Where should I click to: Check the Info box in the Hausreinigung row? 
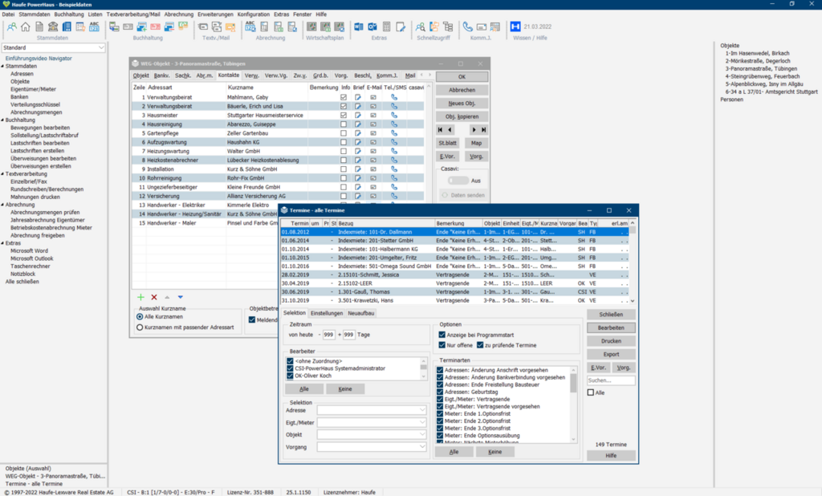click(344, 124)
